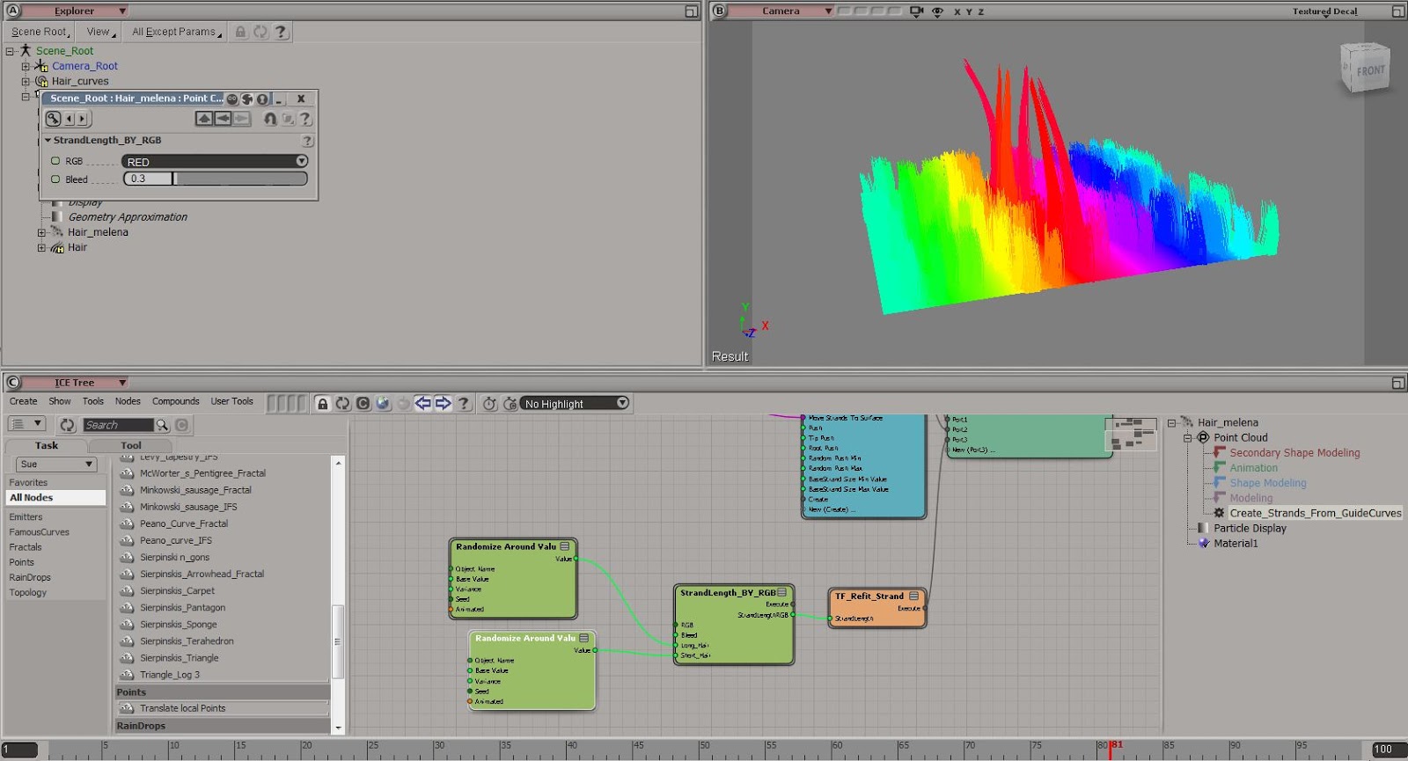
Task: Click the Bleed value slider
Action: [x=238, y=179]
